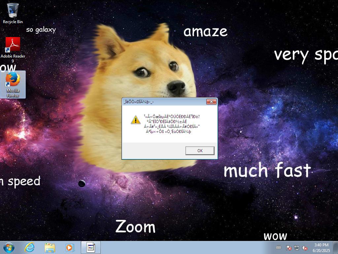Click the muted volume speaker icon
The image size is (338, 254).
click(x=305, y=248)
